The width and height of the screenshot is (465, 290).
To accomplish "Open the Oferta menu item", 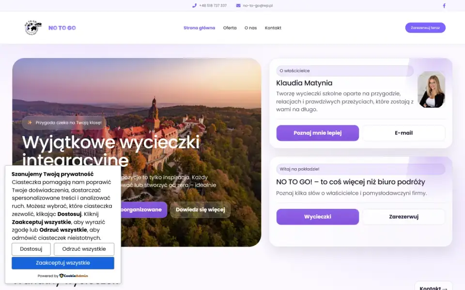I will [x=230, y=28].
